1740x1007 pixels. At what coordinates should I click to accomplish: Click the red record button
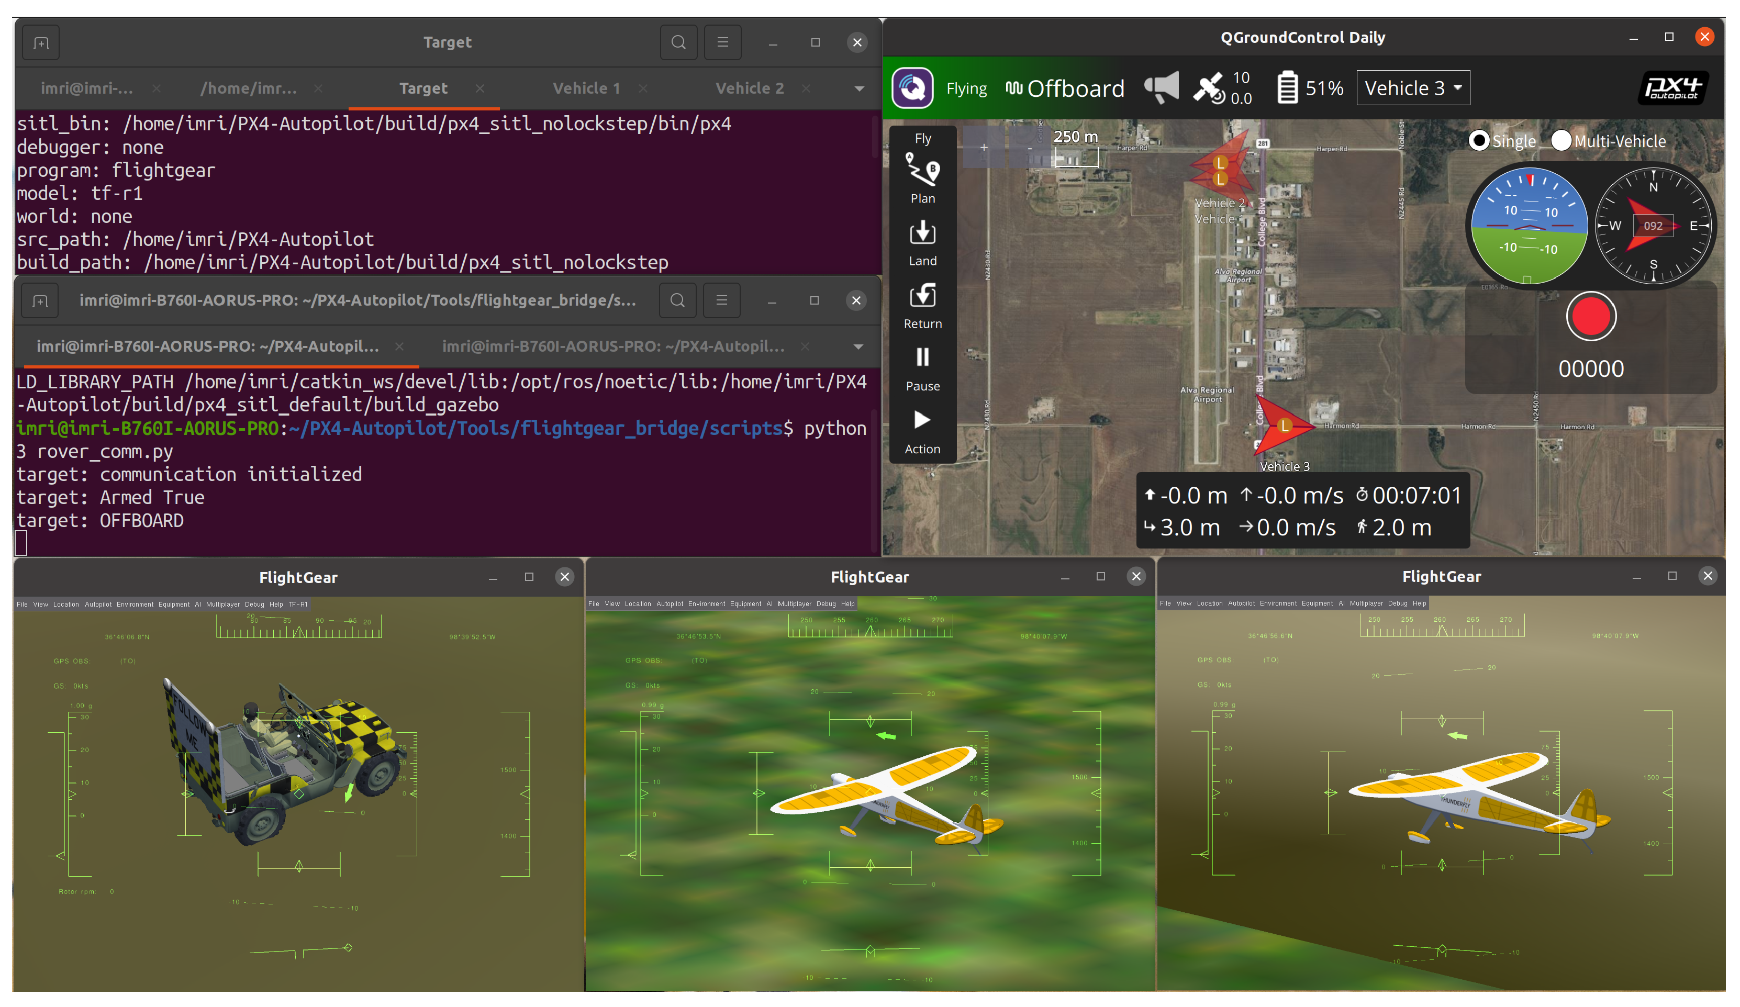(x=1590, y=316)
